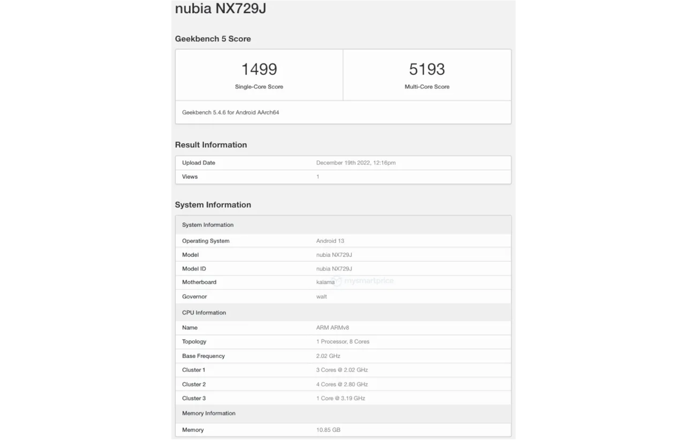The height and width of the screenshot is (440, 687).
Task: Click the Views count value
Action: click(317, 176)
